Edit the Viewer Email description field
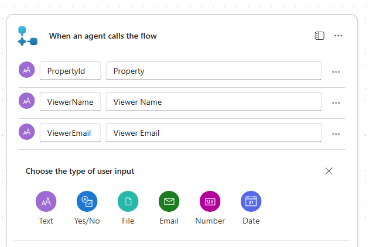 [x=214, y=133]
